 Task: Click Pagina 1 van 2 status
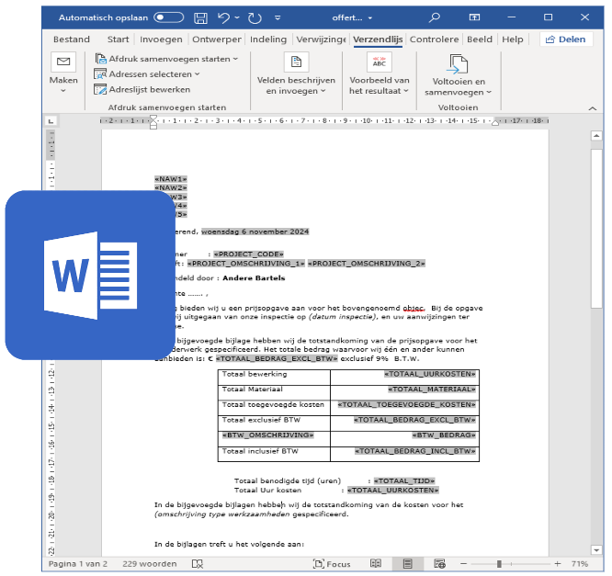(78, 564)
